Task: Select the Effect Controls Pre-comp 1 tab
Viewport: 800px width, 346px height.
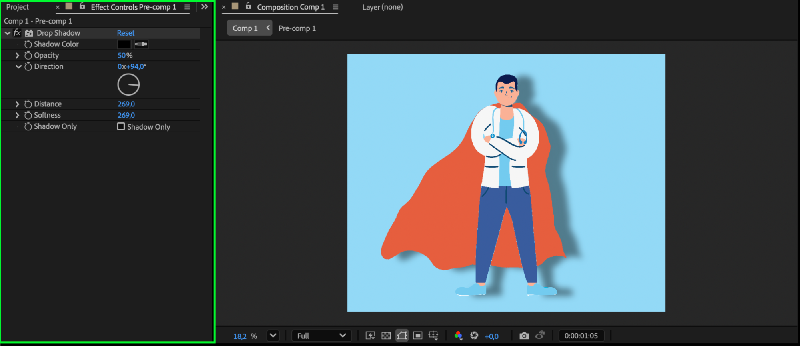Action: pos(133,7)
